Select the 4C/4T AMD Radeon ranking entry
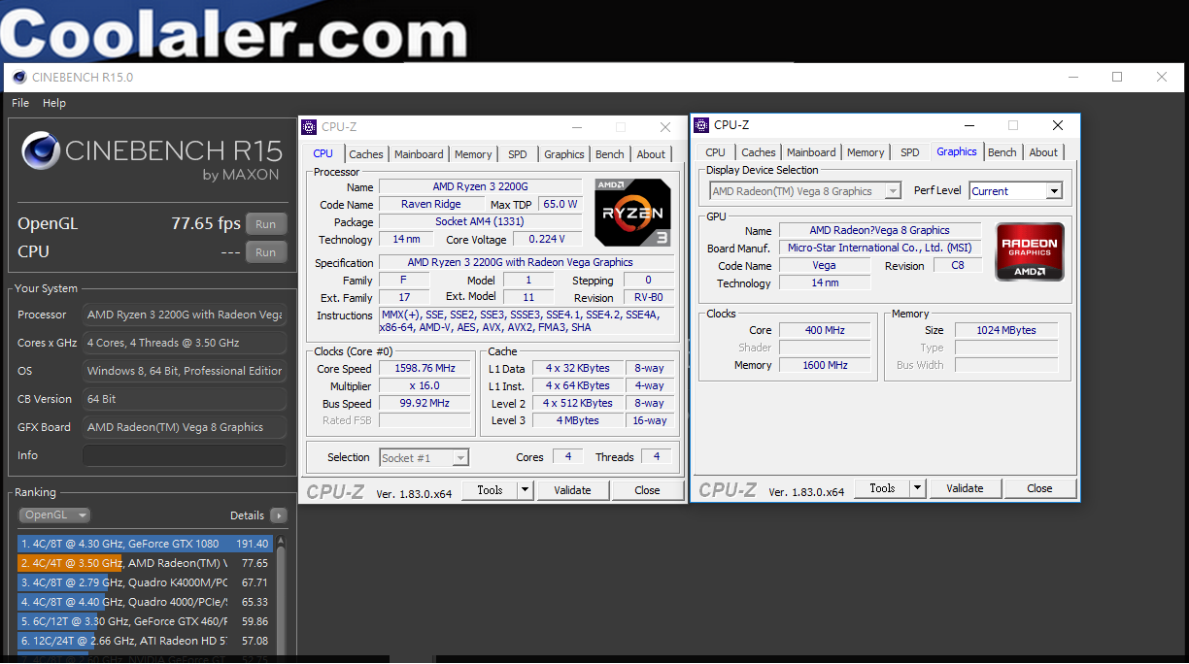Image resolution: width=1189 pixels, height=664 pixels. 145,563
